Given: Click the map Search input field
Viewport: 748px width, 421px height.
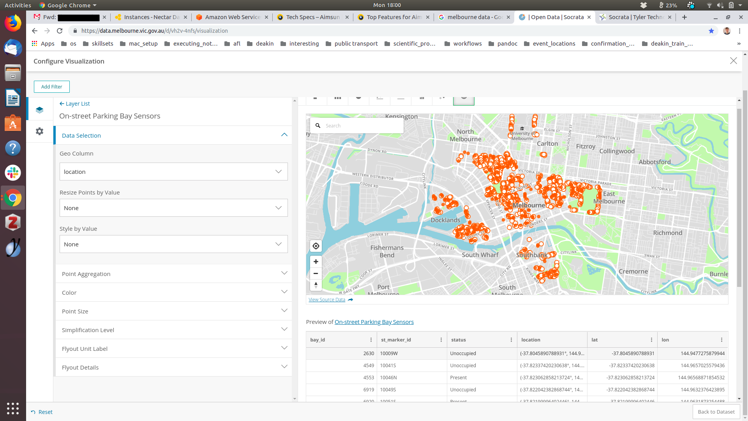Looking at the screenshot, I should tap(362, 126).
